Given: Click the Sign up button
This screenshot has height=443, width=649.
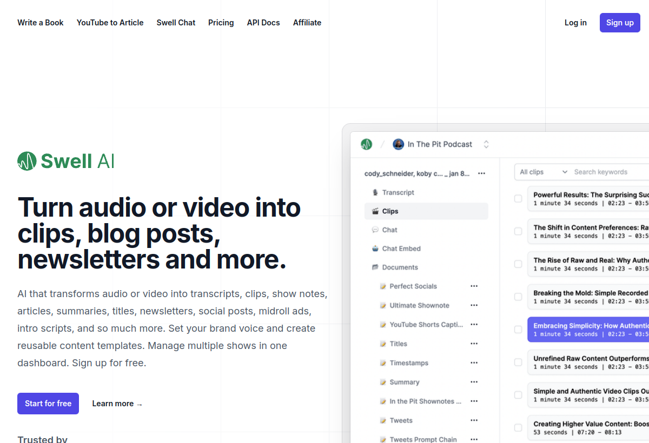Looking at the screenshot, I should [620, 23].
